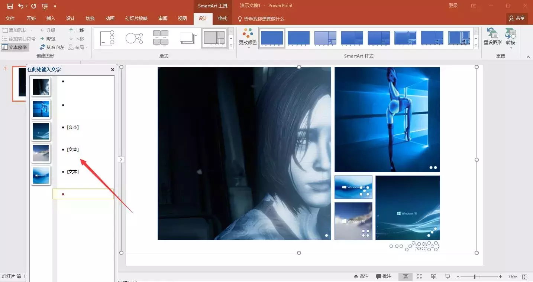Screen dimensions: 533x282
Task: Click the first picture thumbnail in text pane
Action: [41, 87]
